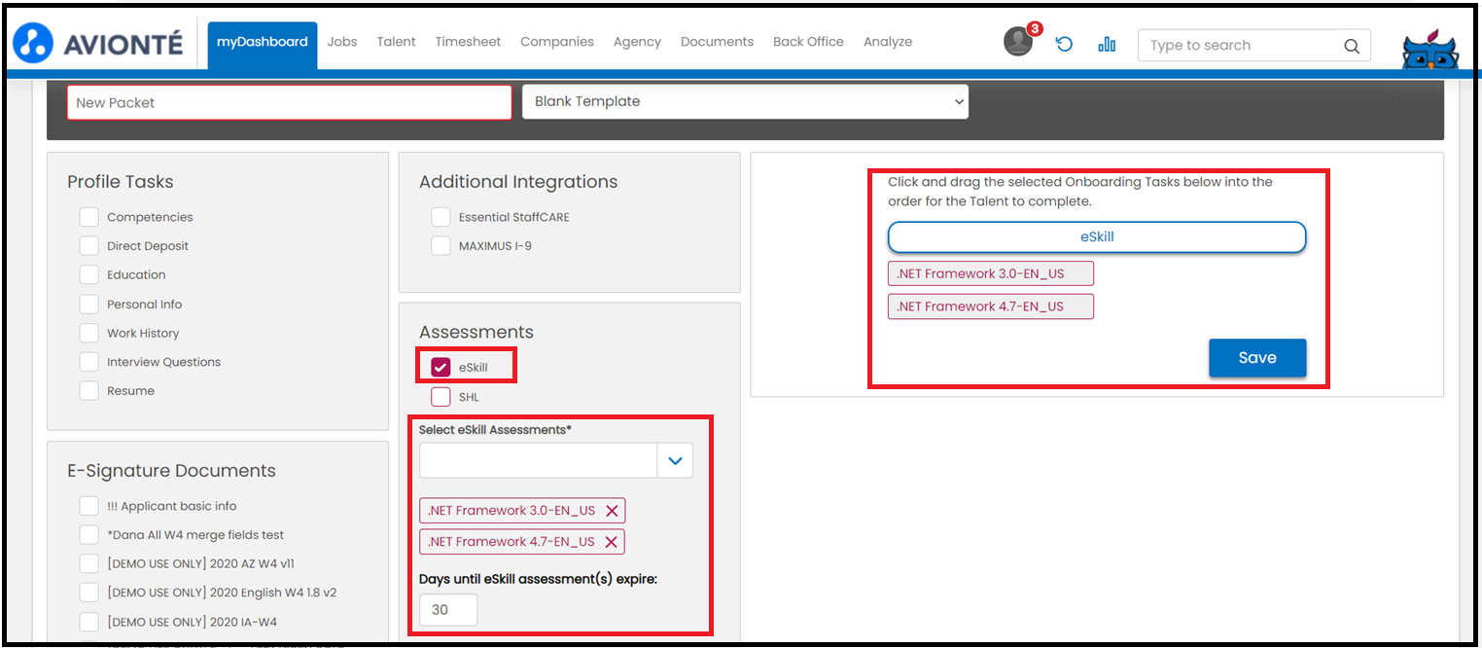Open the Analyze menu
The height and width of the screenshot is (648, 1482).
point(888,42)
